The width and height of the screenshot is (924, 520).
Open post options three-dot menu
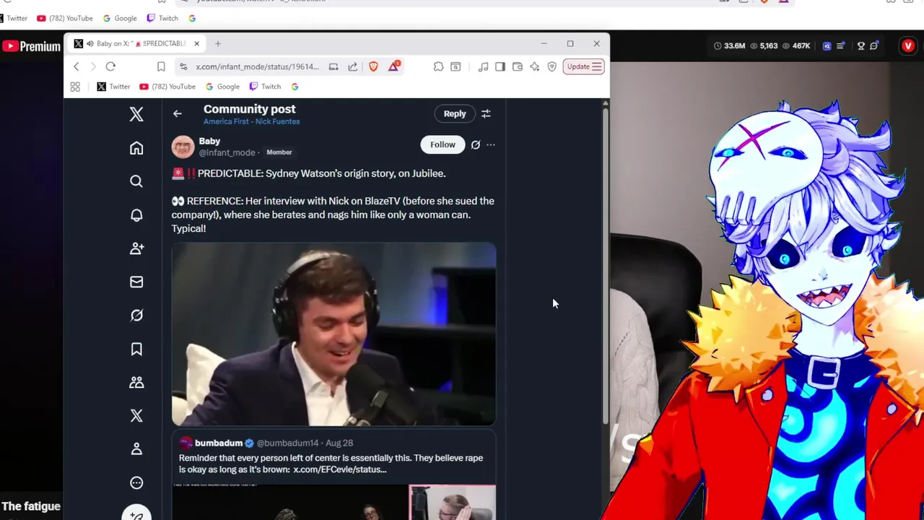point(491,144)
